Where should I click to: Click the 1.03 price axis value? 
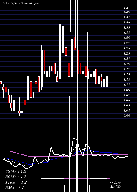127,105
